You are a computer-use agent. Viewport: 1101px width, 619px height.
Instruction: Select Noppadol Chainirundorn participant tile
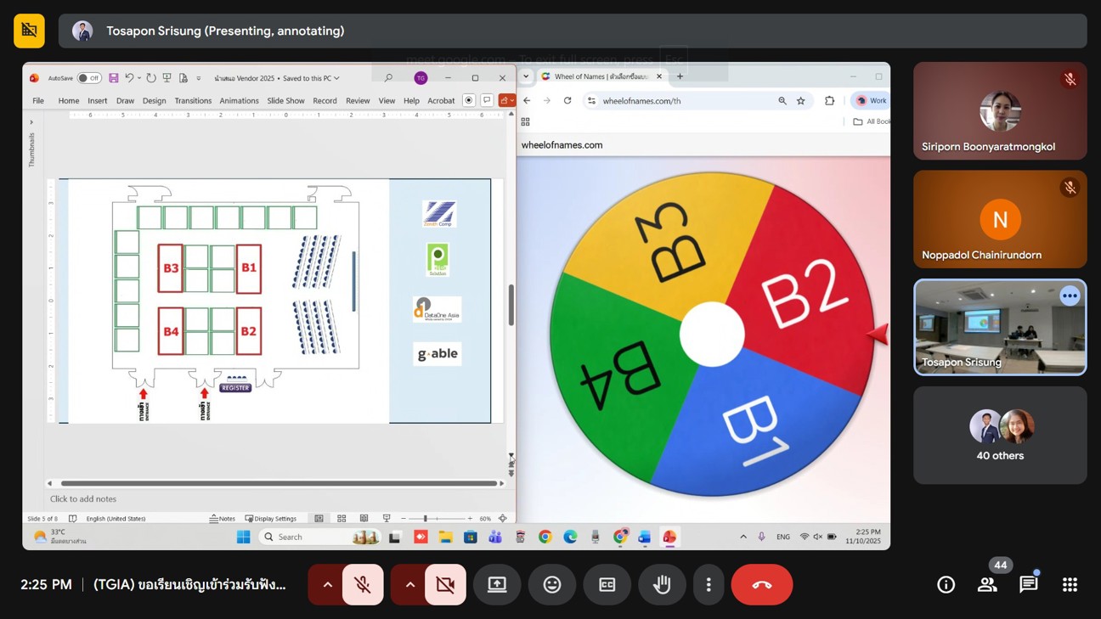[x=1000, y=219]
